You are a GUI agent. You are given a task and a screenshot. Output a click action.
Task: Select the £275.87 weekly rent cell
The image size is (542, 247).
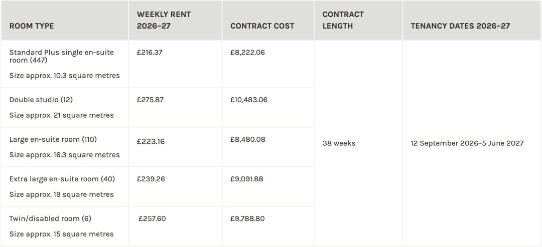pyautogui.click(x=150, y=100)
